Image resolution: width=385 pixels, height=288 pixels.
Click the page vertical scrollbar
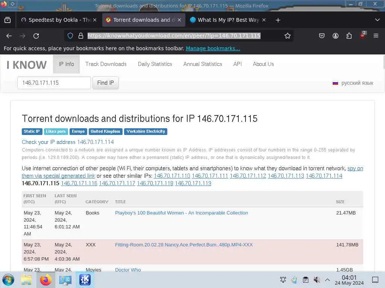pyautogui.click(x=384, y=63)
